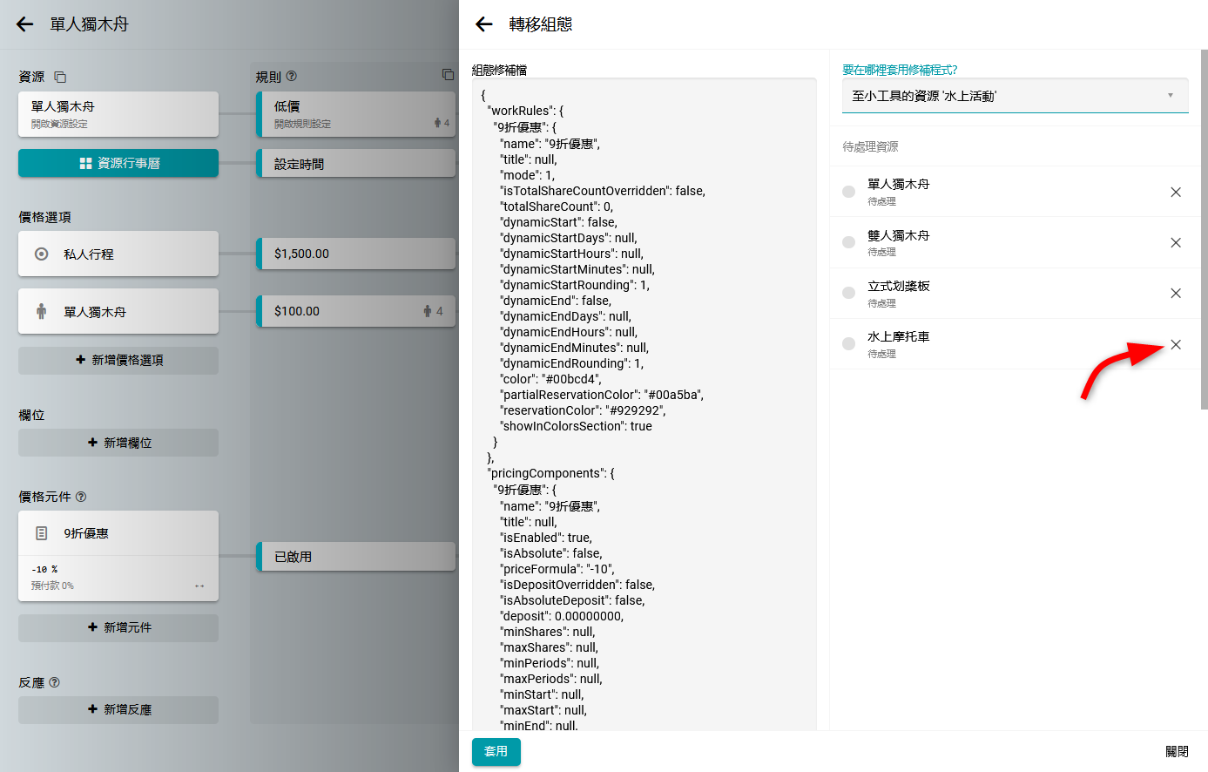This screenshot has width=1208, height=772.
Task: Remove 立式划槳板 from pending list
Action: click(1175, 293)
